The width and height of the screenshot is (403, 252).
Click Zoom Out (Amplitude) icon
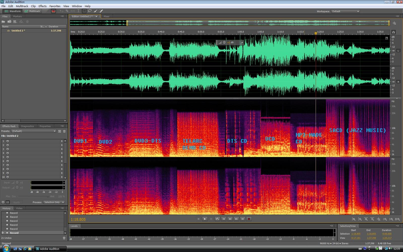360,219
